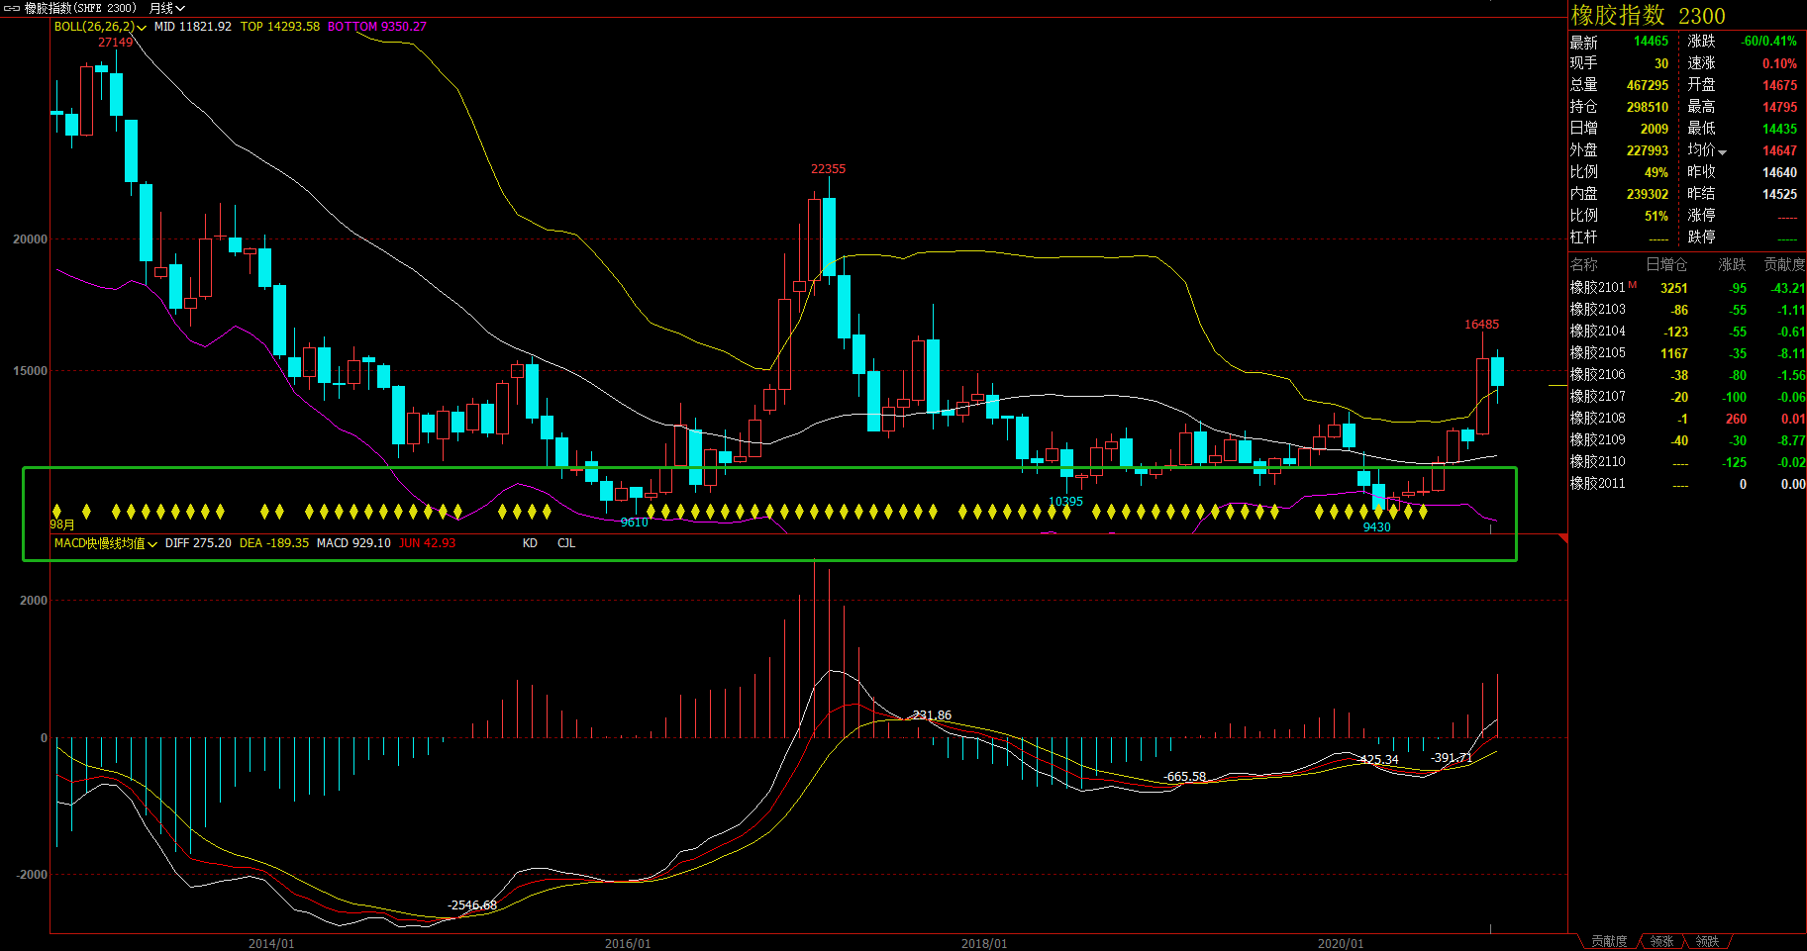Click the 涨跌 column header in the contract list
The width and height of the screenshot is (1807, 951).
tap(1732, 264)
